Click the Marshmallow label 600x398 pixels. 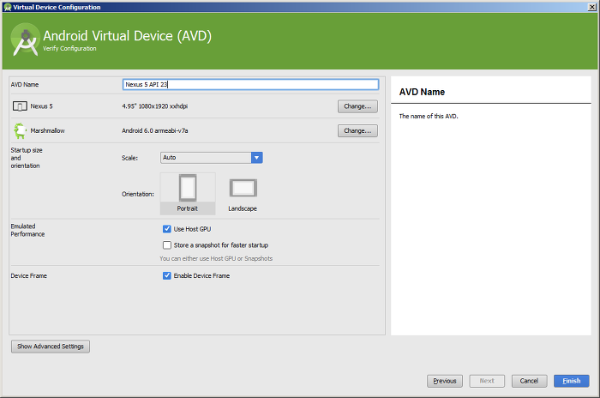point(47,131)
